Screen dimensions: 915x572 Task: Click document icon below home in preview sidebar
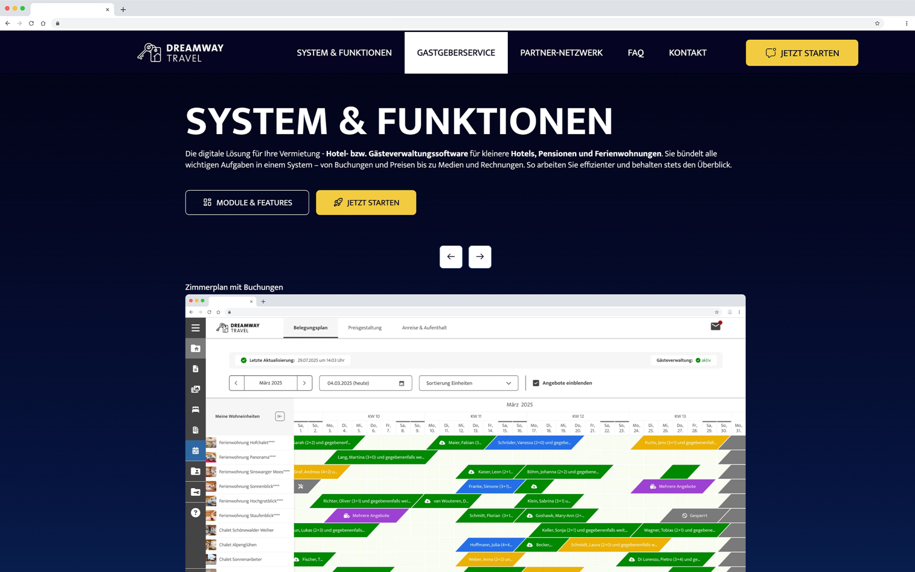(195, 369)
